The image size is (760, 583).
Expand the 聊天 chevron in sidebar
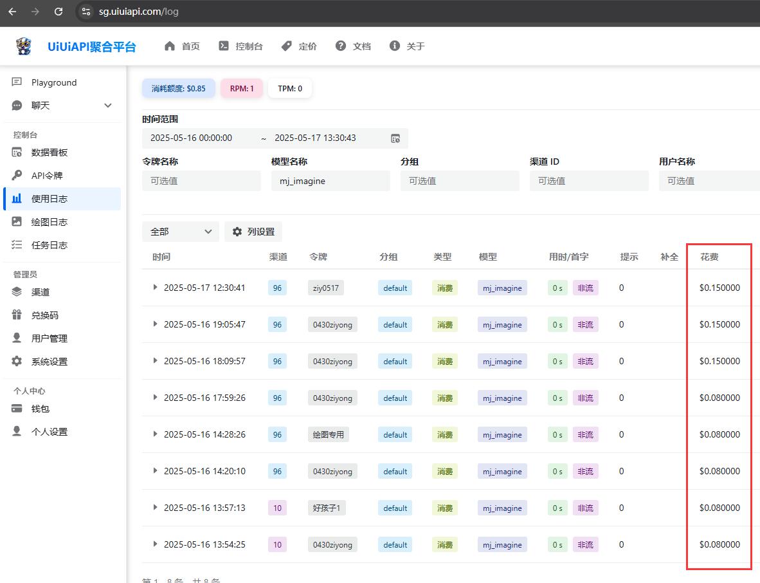pos(108,106)
